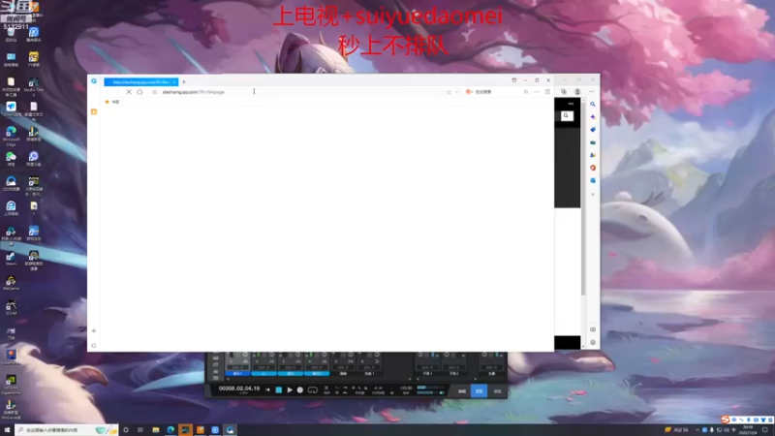Stop loading the page with X button
The image size is (775, 436).
coord(129,92)
